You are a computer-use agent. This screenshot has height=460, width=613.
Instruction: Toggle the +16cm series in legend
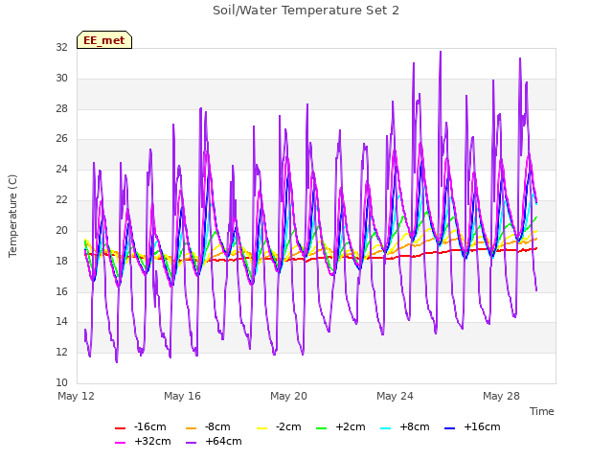472,426
